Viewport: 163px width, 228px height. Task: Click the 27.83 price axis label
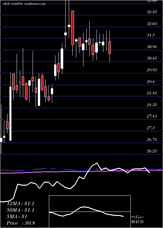coord(152,116)
